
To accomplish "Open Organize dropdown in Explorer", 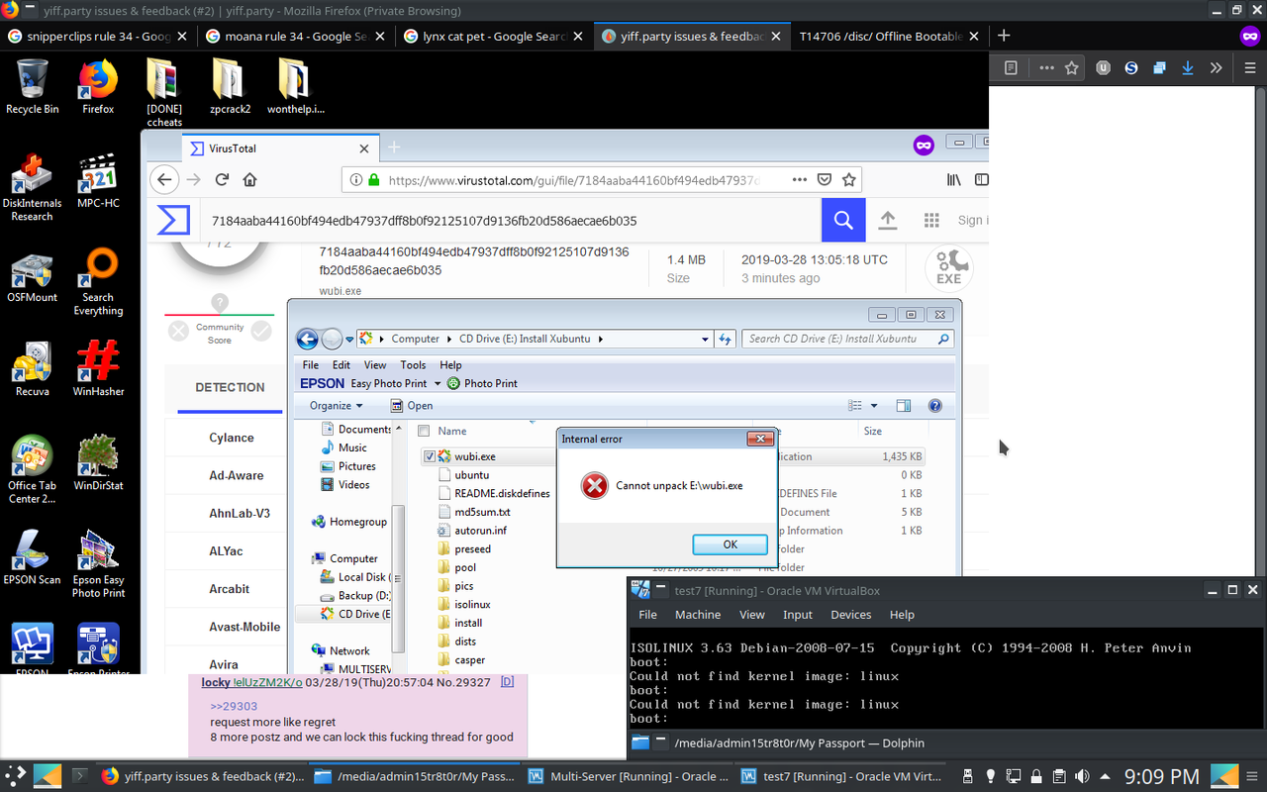I will click(x=336, y=405).
